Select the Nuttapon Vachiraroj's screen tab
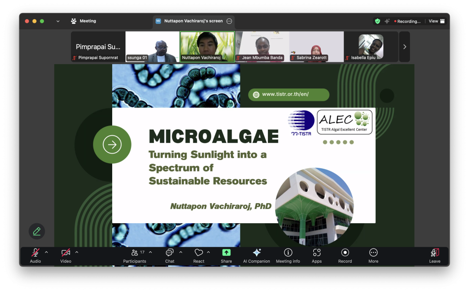Viewport: 469px width, 292px height. tap(194, 21)
